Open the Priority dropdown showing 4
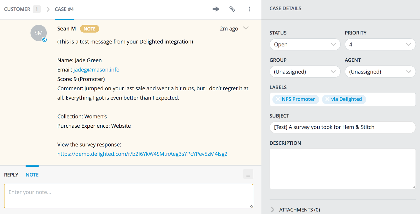 click(x=380, y=44)
